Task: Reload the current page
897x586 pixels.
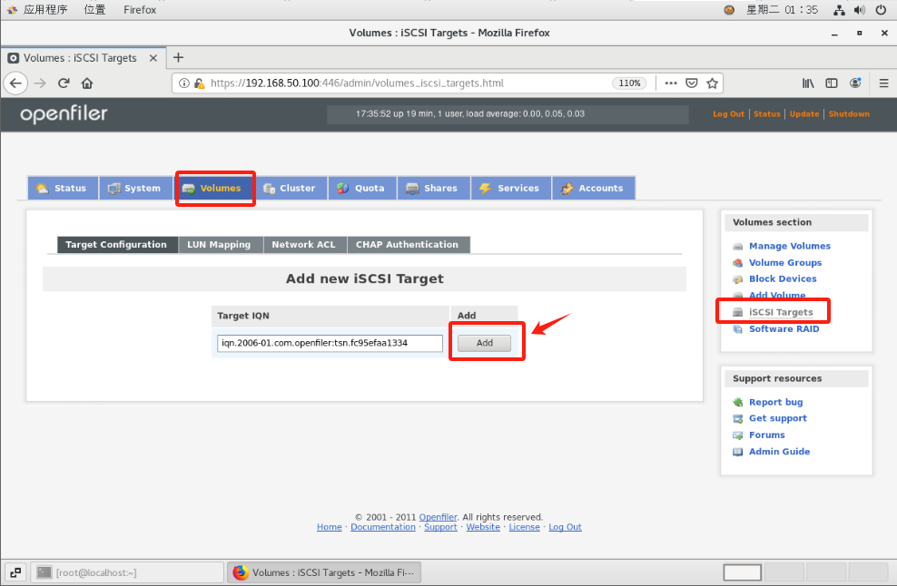Action: (64, 83)
